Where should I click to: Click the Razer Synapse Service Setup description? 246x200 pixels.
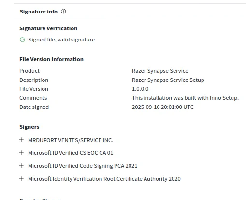pos(168,80)
